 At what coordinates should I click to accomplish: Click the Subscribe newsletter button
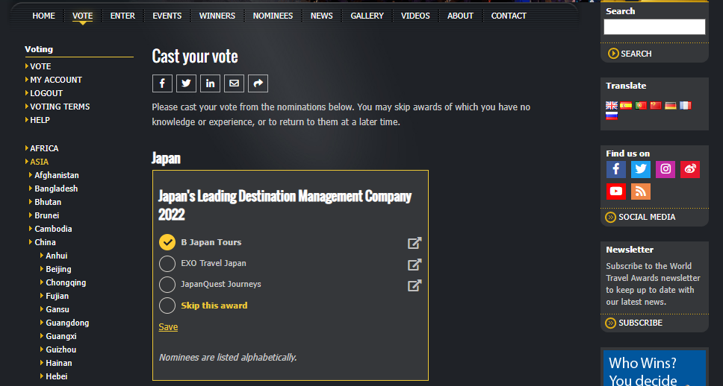pyautogui.click(x=639, y=323)
